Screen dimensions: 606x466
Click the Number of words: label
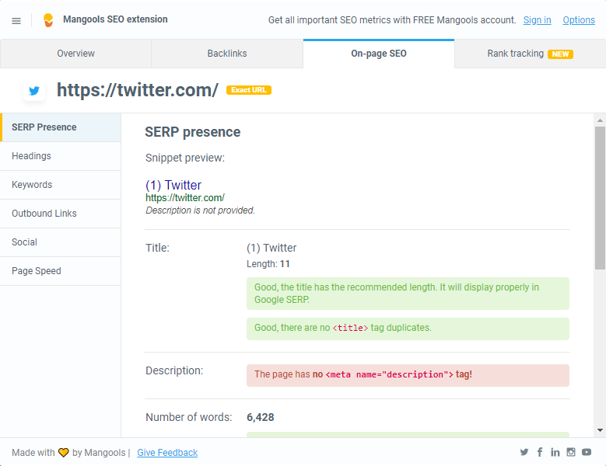tap(188, 417)
